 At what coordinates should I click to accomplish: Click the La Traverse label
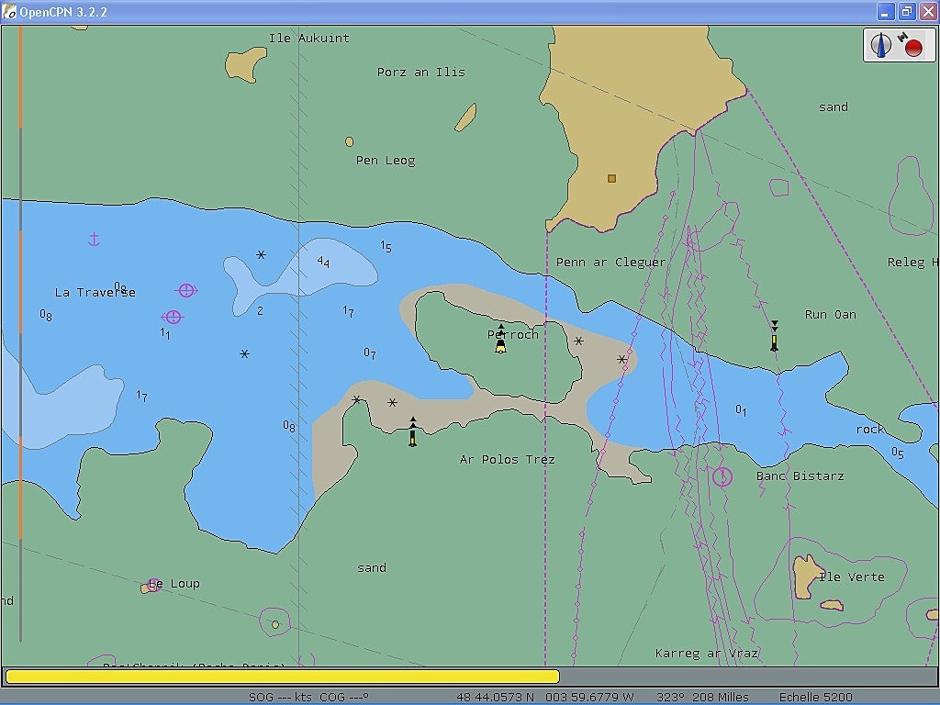[x=95, y=293]
